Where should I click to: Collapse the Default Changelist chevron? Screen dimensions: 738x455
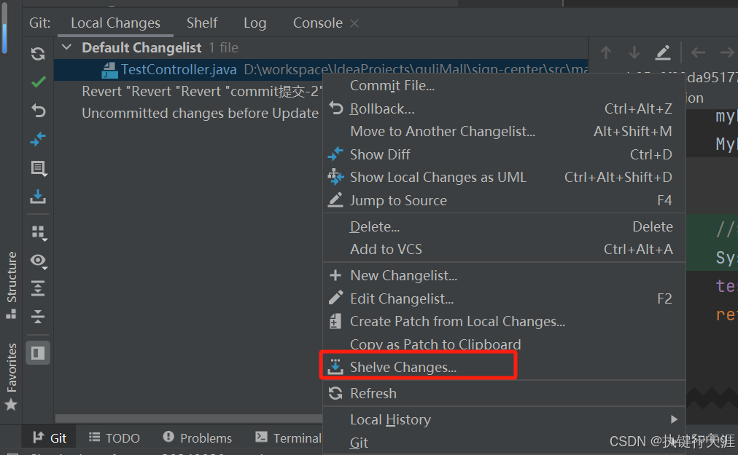click(x=66, y=47)
